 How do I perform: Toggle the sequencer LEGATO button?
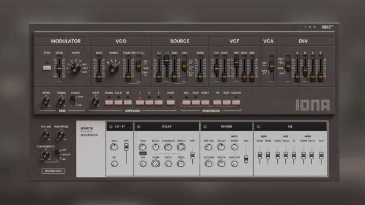[x=236, y=102]
